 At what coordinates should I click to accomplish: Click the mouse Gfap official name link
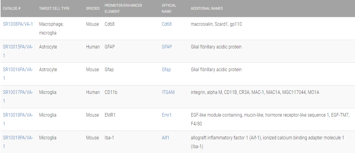point(166,70)
